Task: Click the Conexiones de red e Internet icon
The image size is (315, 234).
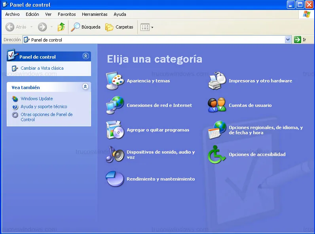Action: [115, 105]
